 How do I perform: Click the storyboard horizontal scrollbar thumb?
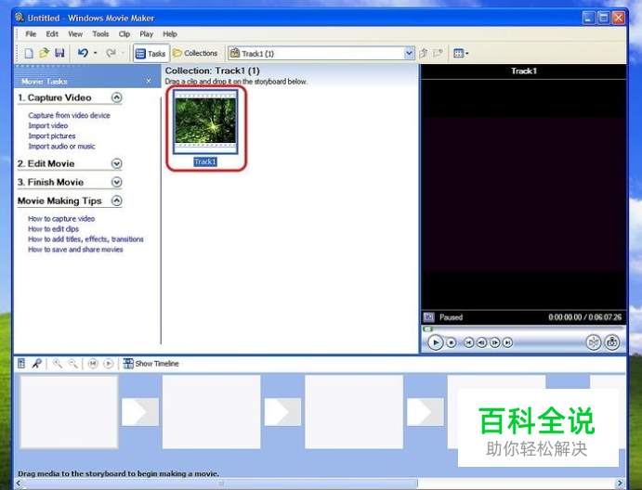click(221, 484)
